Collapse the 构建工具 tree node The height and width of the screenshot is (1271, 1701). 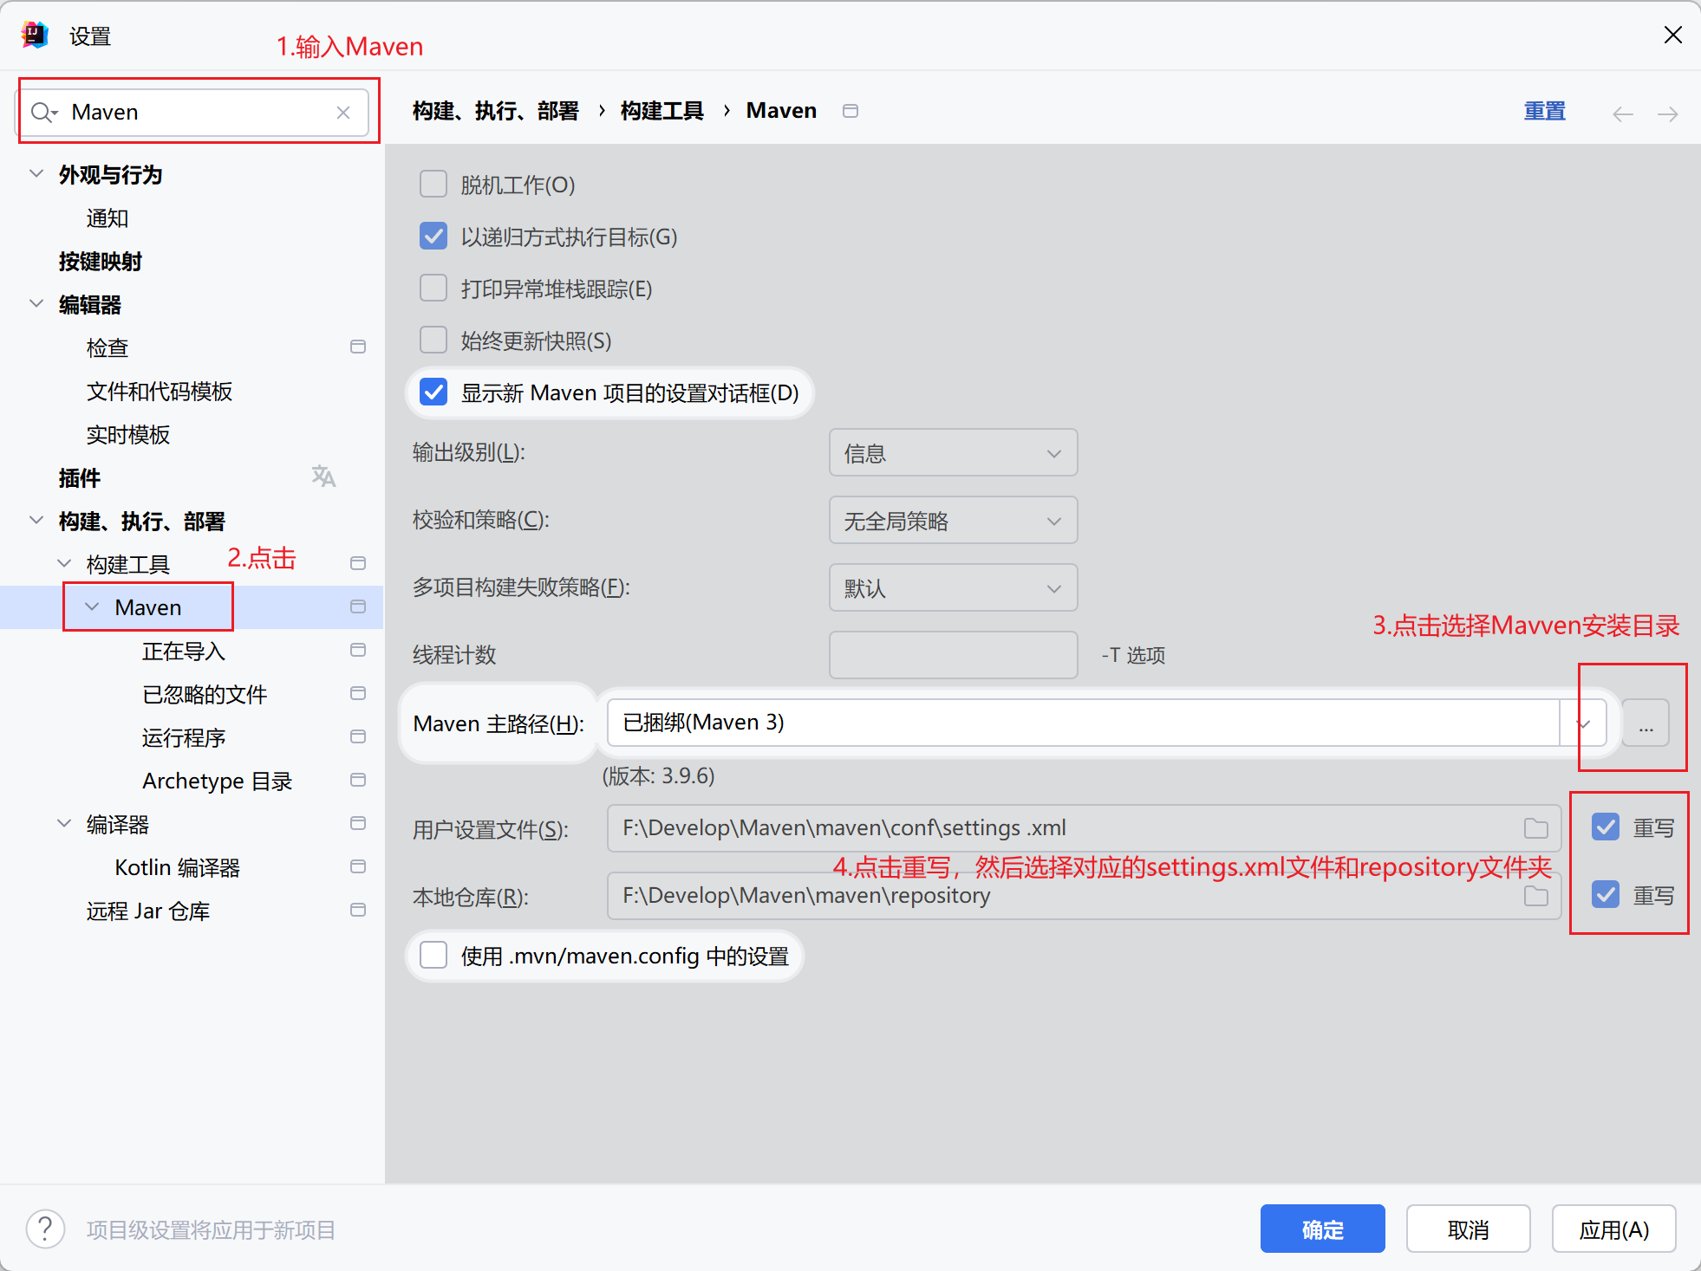(x=64, y=563)
